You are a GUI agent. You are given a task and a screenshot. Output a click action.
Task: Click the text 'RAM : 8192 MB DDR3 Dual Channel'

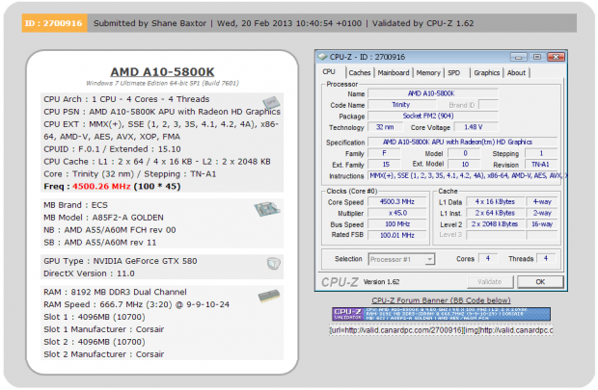[115, 292]
